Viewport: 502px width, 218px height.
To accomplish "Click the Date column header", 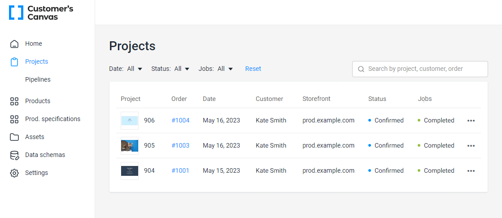I will coord(209,99).
